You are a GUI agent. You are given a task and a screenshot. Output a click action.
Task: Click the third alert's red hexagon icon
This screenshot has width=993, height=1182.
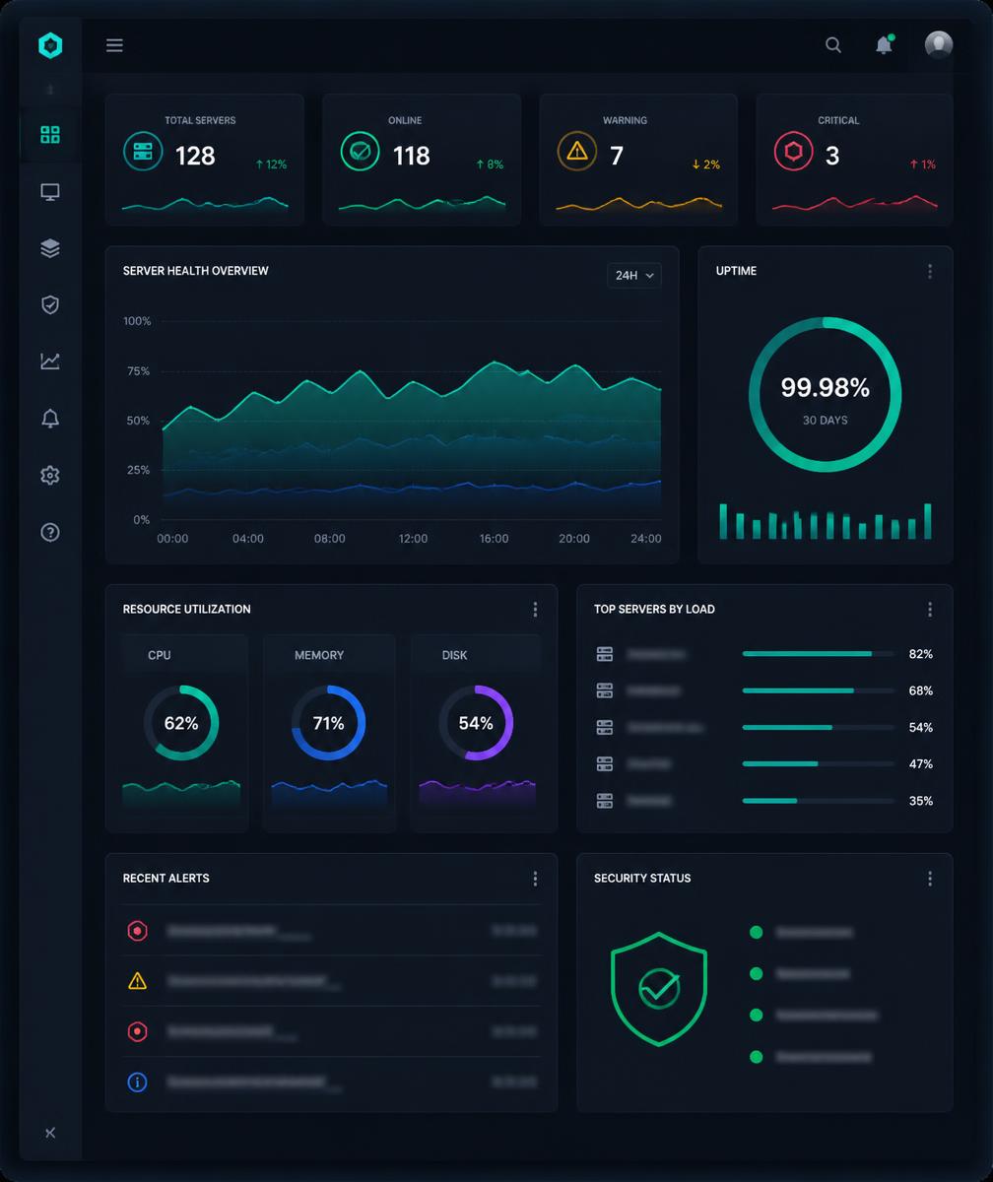pyautogui.click(x=138, y=1031)
